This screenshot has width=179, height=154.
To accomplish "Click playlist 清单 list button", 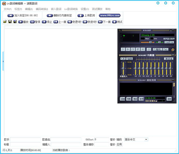I will tap(169, 99).
